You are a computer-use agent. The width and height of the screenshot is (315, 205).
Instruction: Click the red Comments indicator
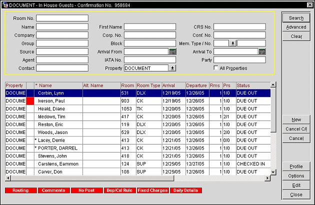[53, 190]
